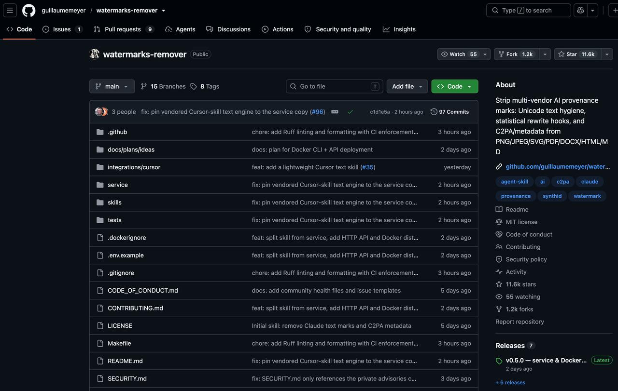The image size is (618, 391).
Task: Click the book icon next to Readme
Action: pos(499,209)
